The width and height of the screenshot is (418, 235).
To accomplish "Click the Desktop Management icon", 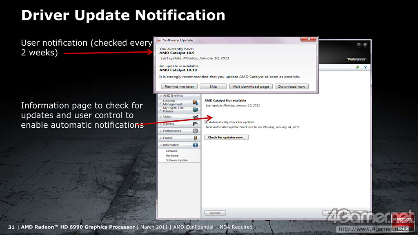I will (196, 102).
